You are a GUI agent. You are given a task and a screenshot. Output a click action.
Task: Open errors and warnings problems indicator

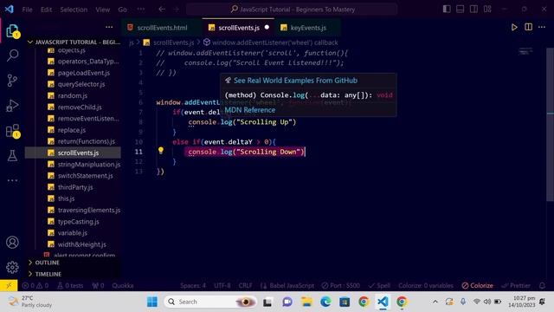(x=35, y=285)
